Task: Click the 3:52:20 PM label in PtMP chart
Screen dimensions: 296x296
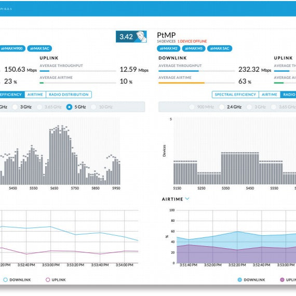Action: pos(237,265)
